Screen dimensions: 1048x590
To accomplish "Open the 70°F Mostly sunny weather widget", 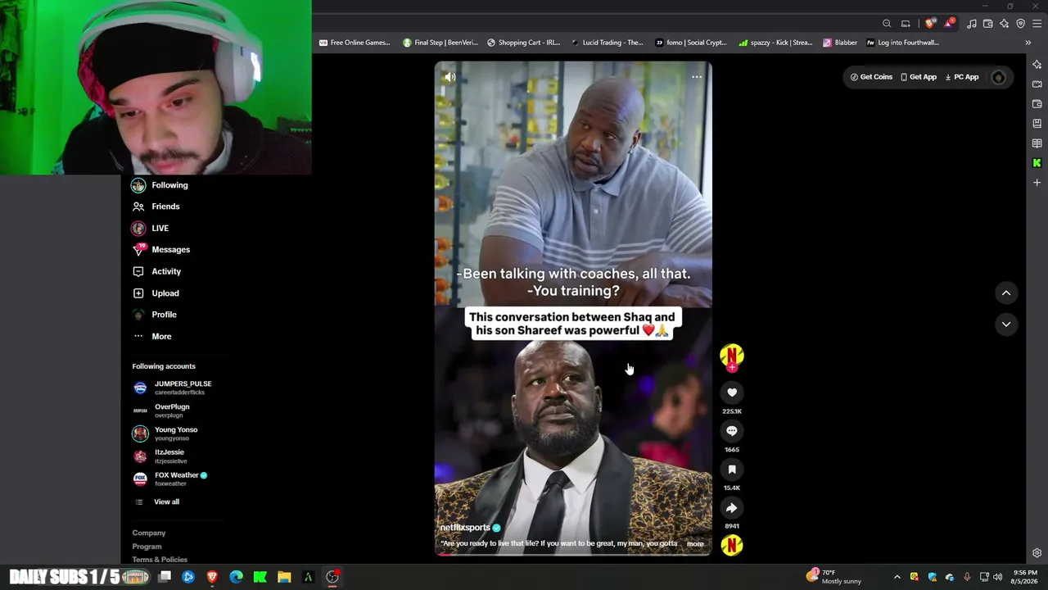I will pyautogui.click(x=834, y=576).
